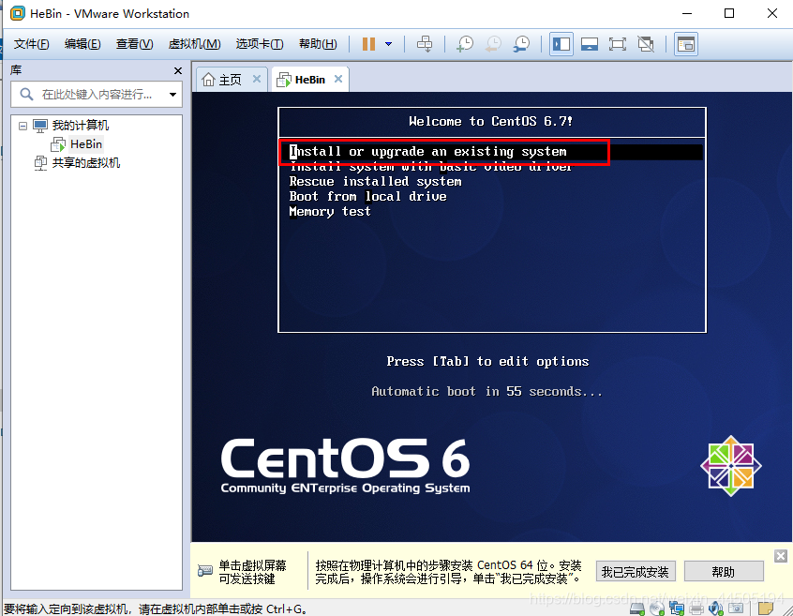Send Ctrl+Alt+Del to the virtual machine
793x616 pixels.
pos(425,44)
